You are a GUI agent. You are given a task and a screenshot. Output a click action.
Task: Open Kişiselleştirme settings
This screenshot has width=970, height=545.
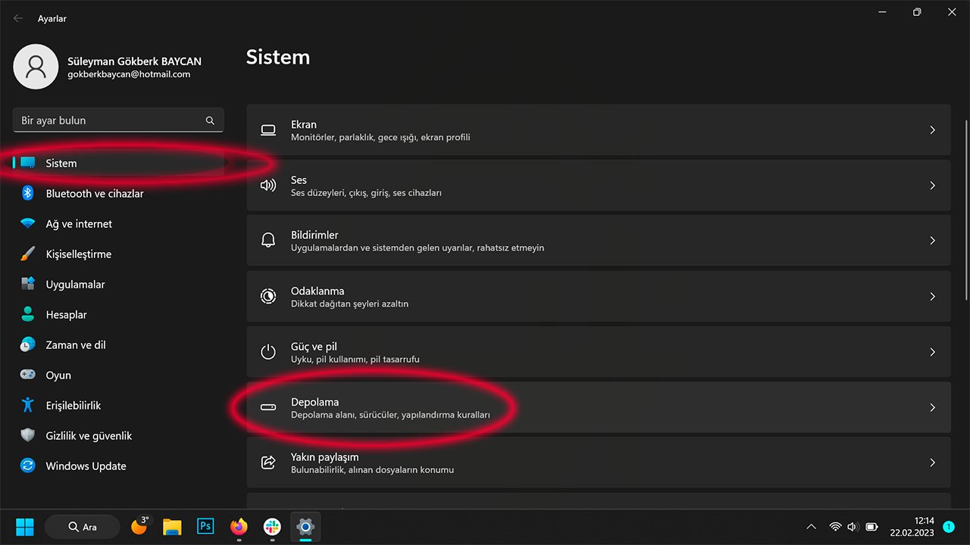click(118, 254)
